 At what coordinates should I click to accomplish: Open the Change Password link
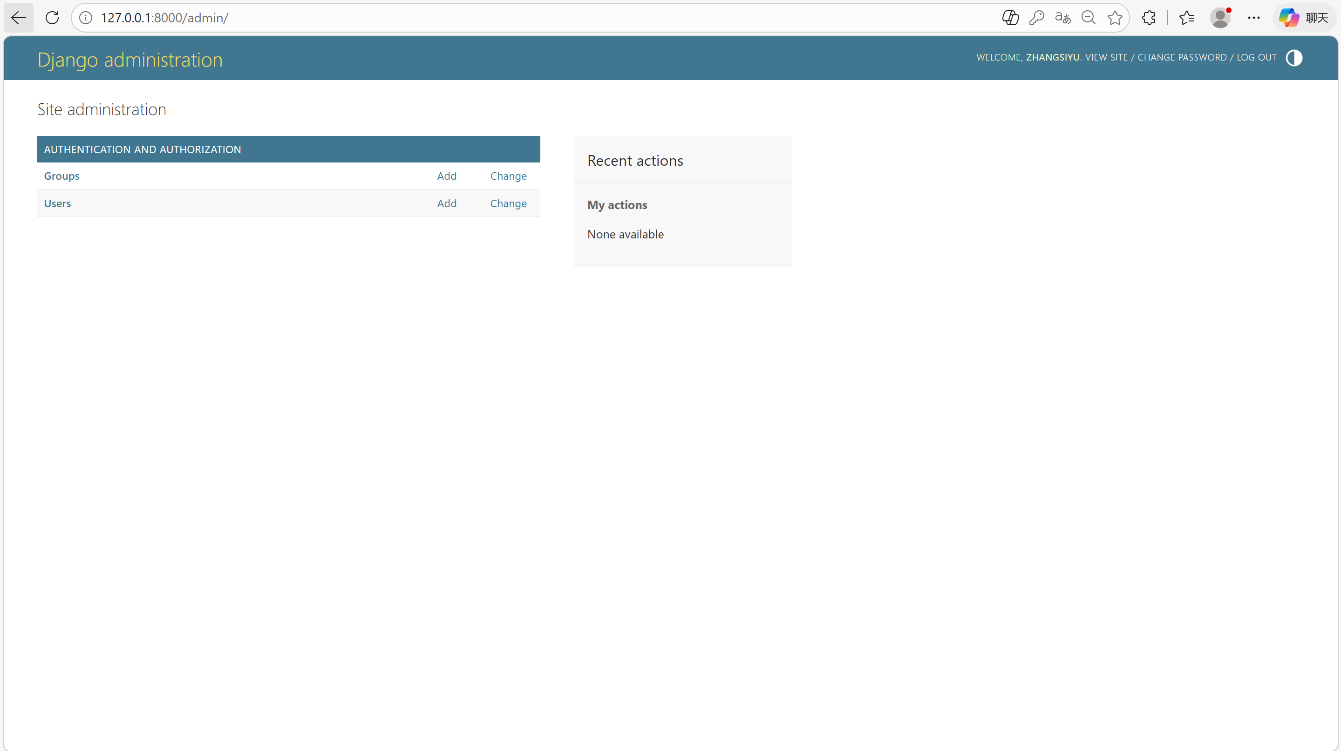tap(1182, 57)
